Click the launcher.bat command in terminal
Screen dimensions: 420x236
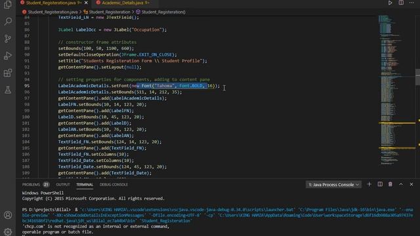click(x=187, y=210)
